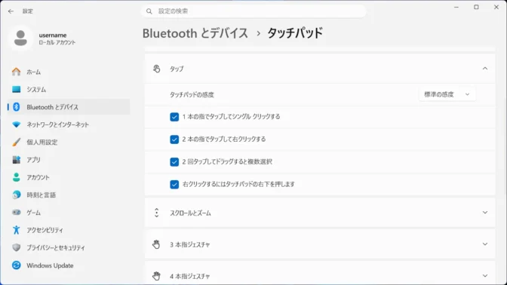
Task: Click the back arrow in the title bar
Action: 11,11
